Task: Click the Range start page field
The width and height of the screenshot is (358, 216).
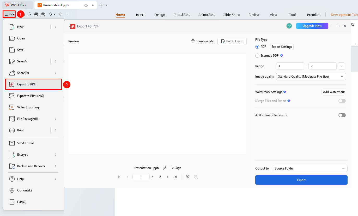Action: 290,66
